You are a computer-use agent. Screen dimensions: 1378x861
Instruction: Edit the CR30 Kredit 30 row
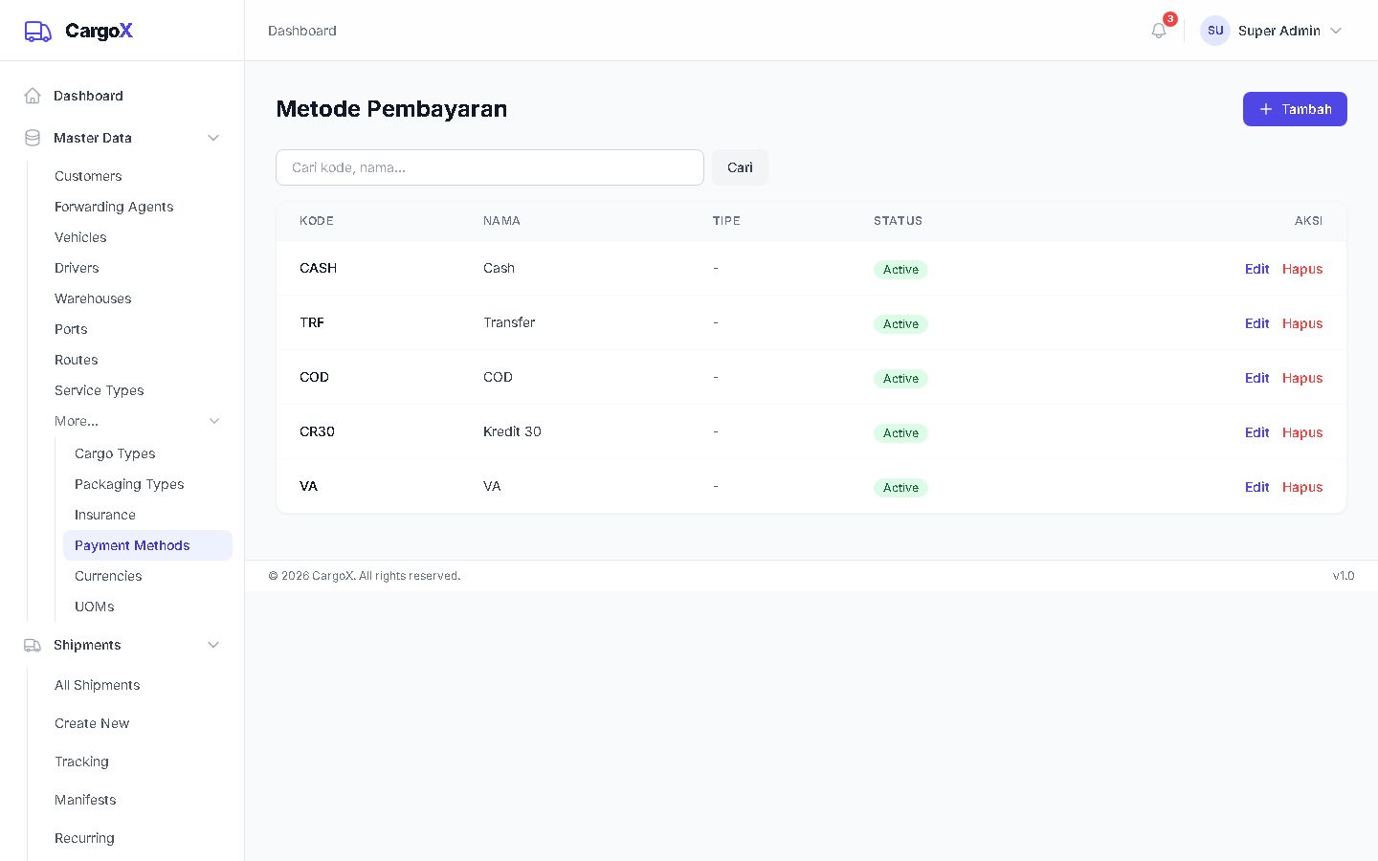click(x=1256, y=432)
